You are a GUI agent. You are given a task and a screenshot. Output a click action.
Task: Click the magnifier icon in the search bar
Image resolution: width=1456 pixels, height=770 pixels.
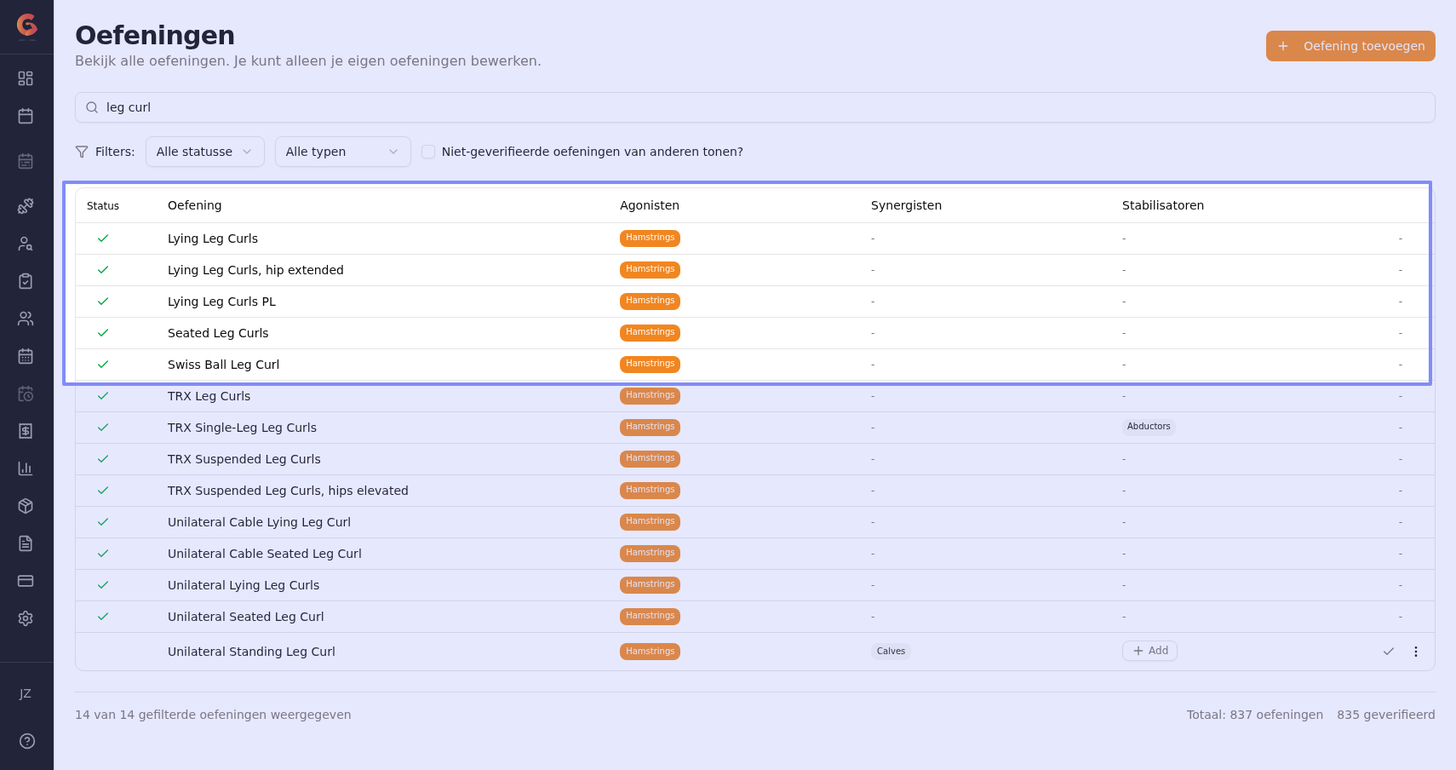click(92, 107)
